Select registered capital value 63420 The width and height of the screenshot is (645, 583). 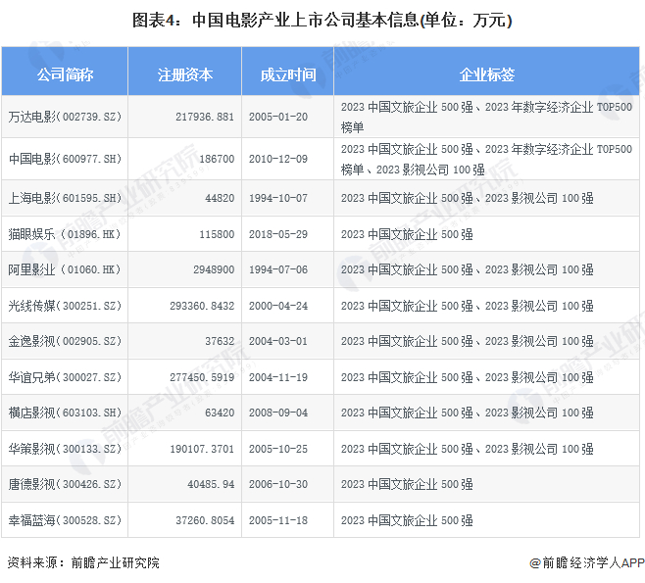pos(220,413)
